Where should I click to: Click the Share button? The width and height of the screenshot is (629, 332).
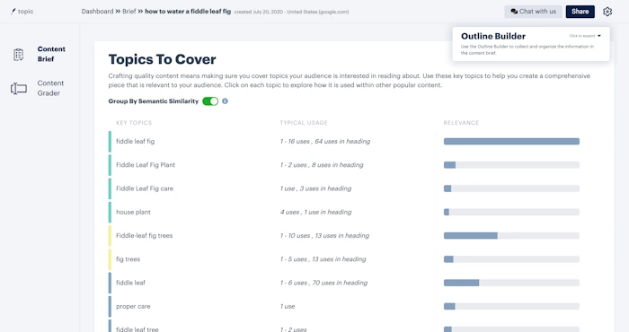click(580, 12)
